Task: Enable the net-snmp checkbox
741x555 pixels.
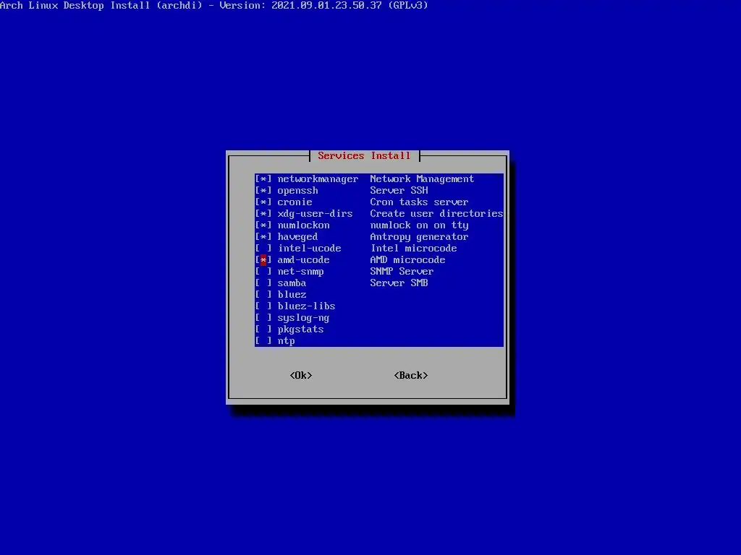Action: [x=263, y=272]
